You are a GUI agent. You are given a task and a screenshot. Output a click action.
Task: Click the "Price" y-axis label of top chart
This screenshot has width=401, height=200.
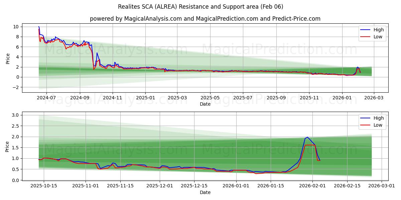[8, 58]
